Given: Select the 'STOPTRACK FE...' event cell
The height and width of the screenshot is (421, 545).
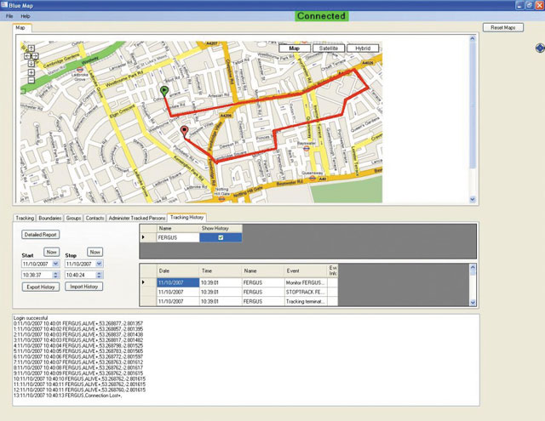Looking at the screenshot, I should [306, 292].
